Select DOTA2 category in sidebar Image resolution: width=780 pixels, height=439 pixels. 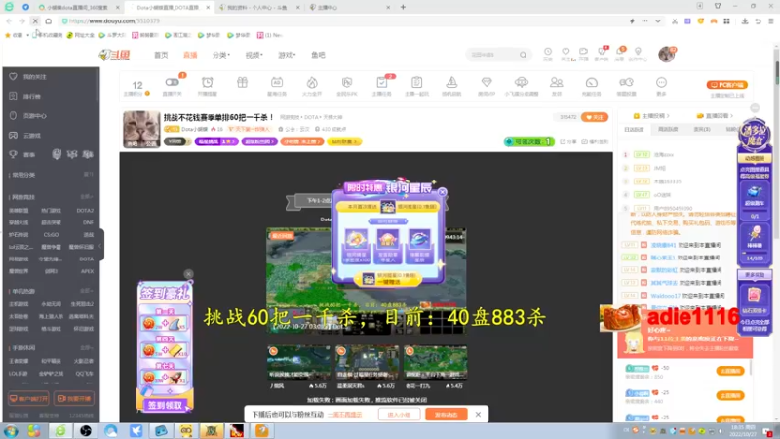click(85, 211)
